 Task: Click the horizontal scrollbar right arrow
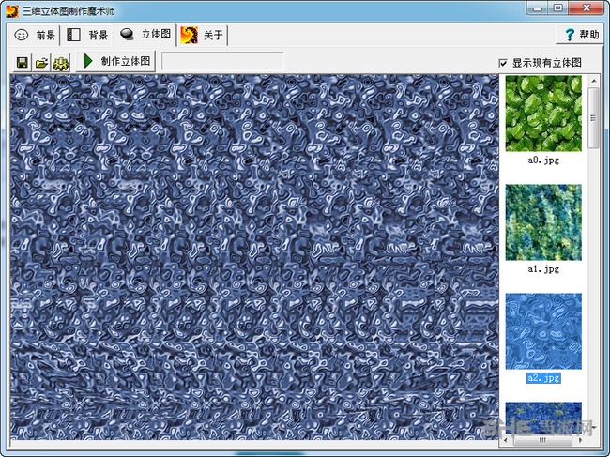(x=580, y=441)
